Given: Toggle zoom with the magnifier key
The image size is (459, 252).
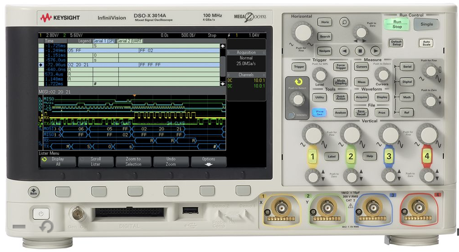Looking at the screenshot, I should pyautogui.click(x=344, y=22).
